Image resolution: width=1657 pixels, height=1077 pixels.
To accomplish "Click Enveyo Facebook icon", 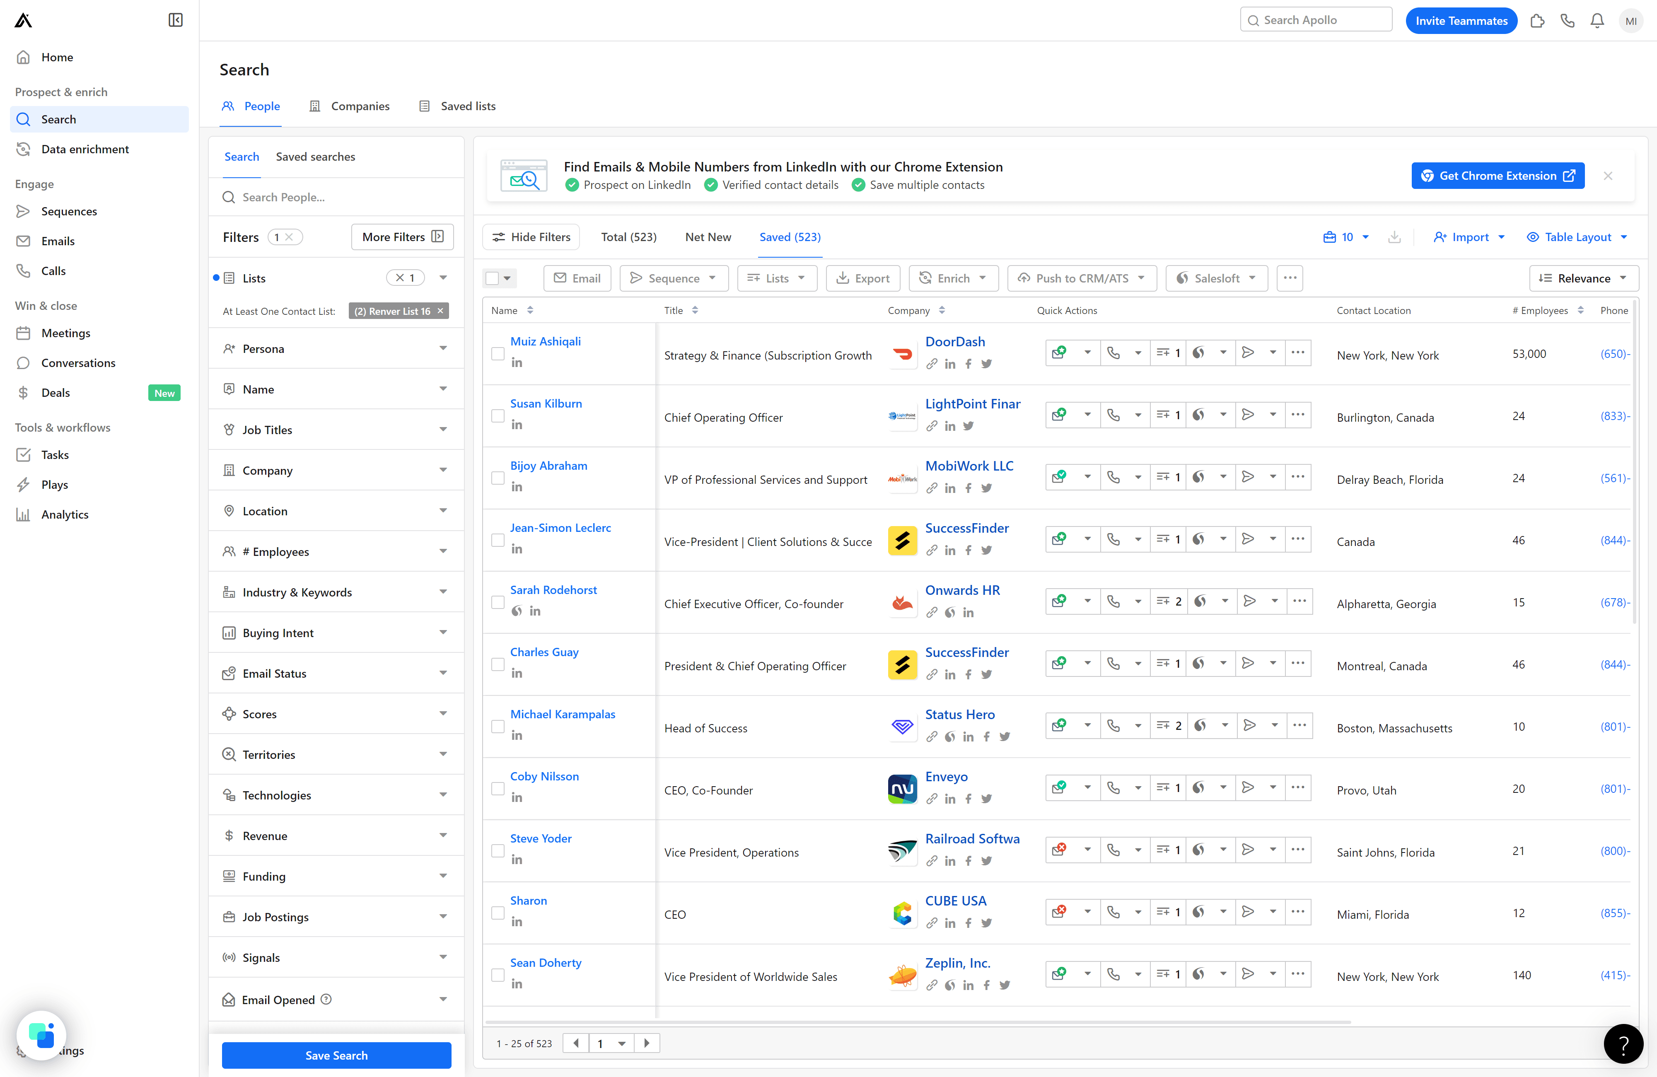I will [968, 799].
